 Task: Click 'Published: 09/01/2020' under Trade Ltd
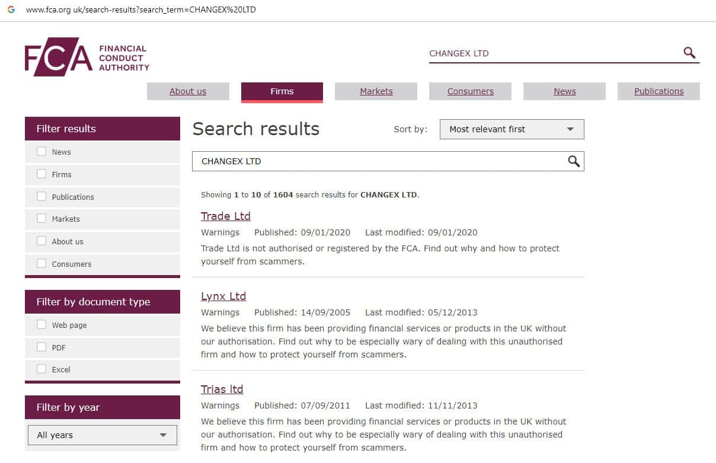[x=302, y=232]
